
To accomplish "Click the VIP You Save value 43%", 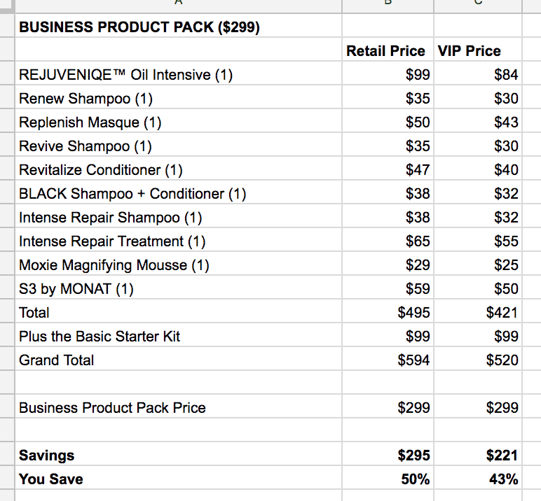I will pos(504,479).
